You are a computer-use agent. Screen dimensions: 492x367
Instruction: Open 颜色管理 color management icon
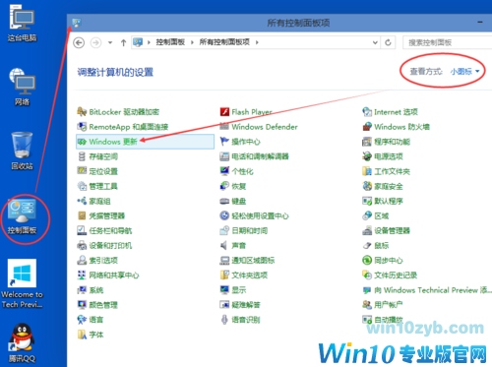tap(82, 304)
